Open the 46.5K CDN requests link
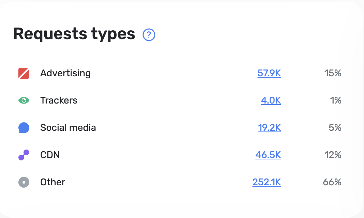Viewport: 364px width, 218px height. tap(268, 155)
